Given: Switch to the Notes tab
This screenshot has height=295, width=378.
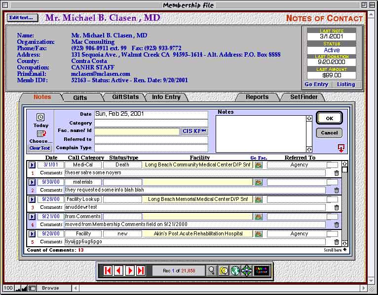Looking at the screenshot, I should pyautogui.click(x=42, y=97).
